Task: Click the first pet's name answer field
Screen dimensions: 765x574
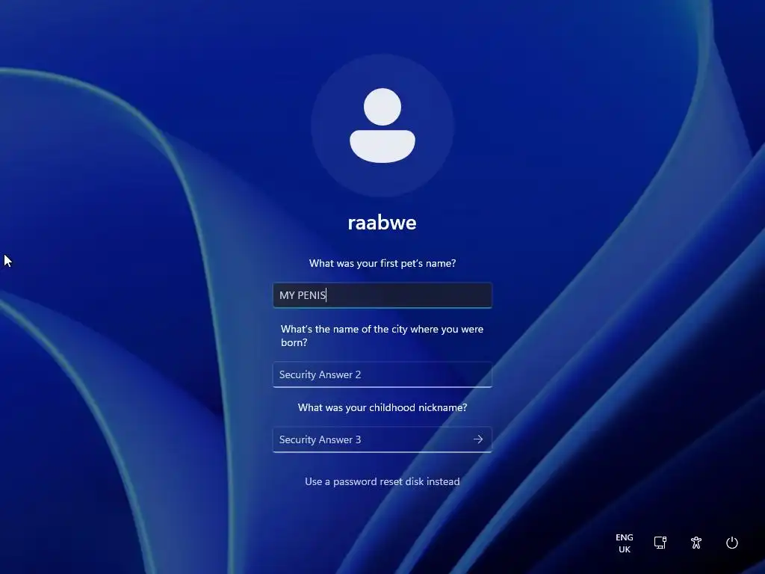Action: [x=382, y=295]
